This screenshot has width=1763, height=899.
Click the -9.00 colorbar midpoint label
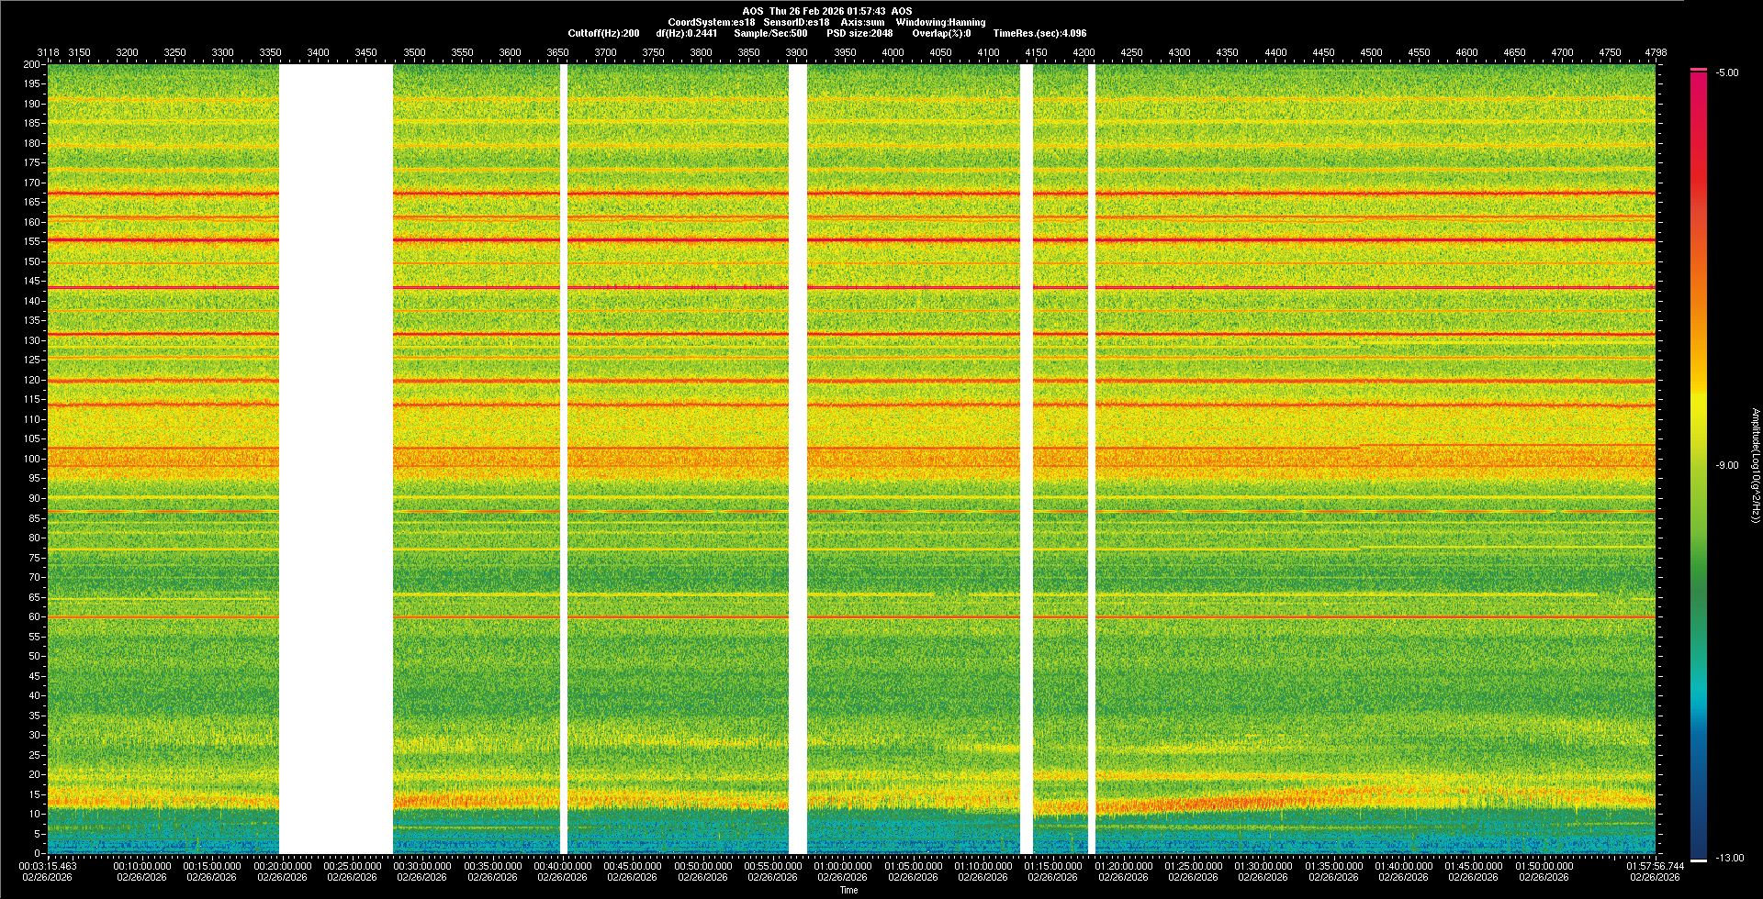tap(1726, 465)
